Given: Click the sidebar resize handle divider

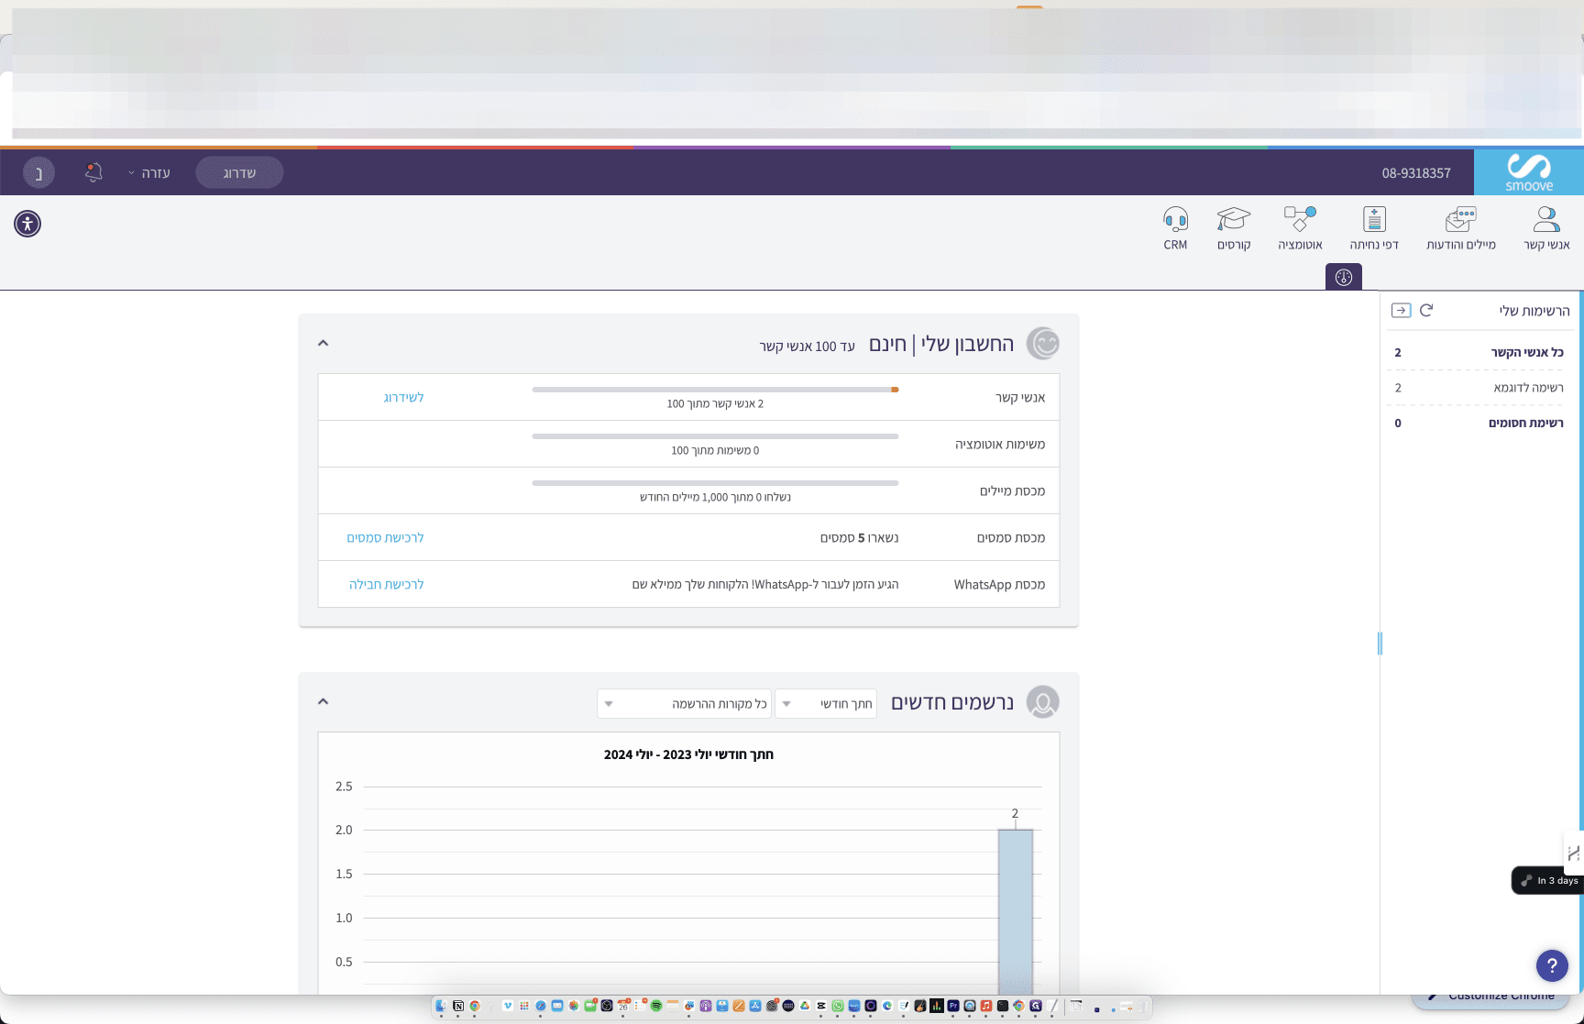Looking at the screenshot, I should point(1380,644).
